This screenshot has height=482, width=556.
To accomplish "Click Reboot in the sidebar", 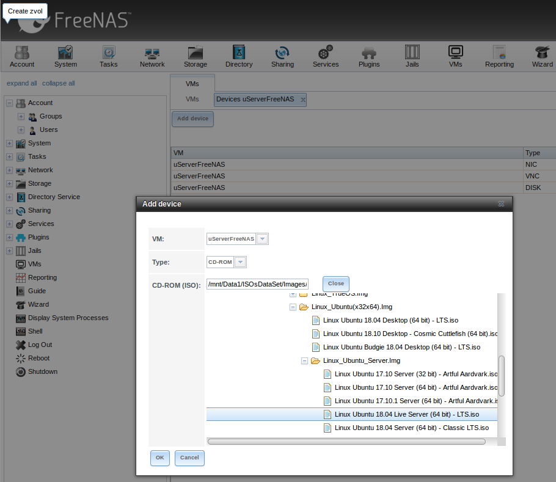I will pyautogui.click(x=38, y=359).
